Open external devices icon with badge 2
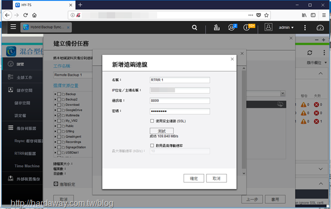The width and height of the screenshot is (331, 209). point(232,27)
